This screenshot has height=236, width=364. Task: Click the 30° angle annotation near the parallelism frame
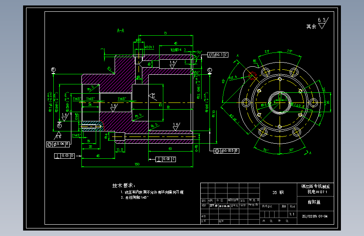[x=199, y=52]
